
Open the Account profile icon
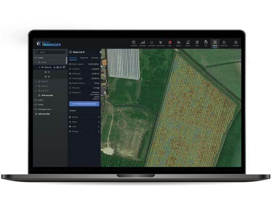point(236,43)
